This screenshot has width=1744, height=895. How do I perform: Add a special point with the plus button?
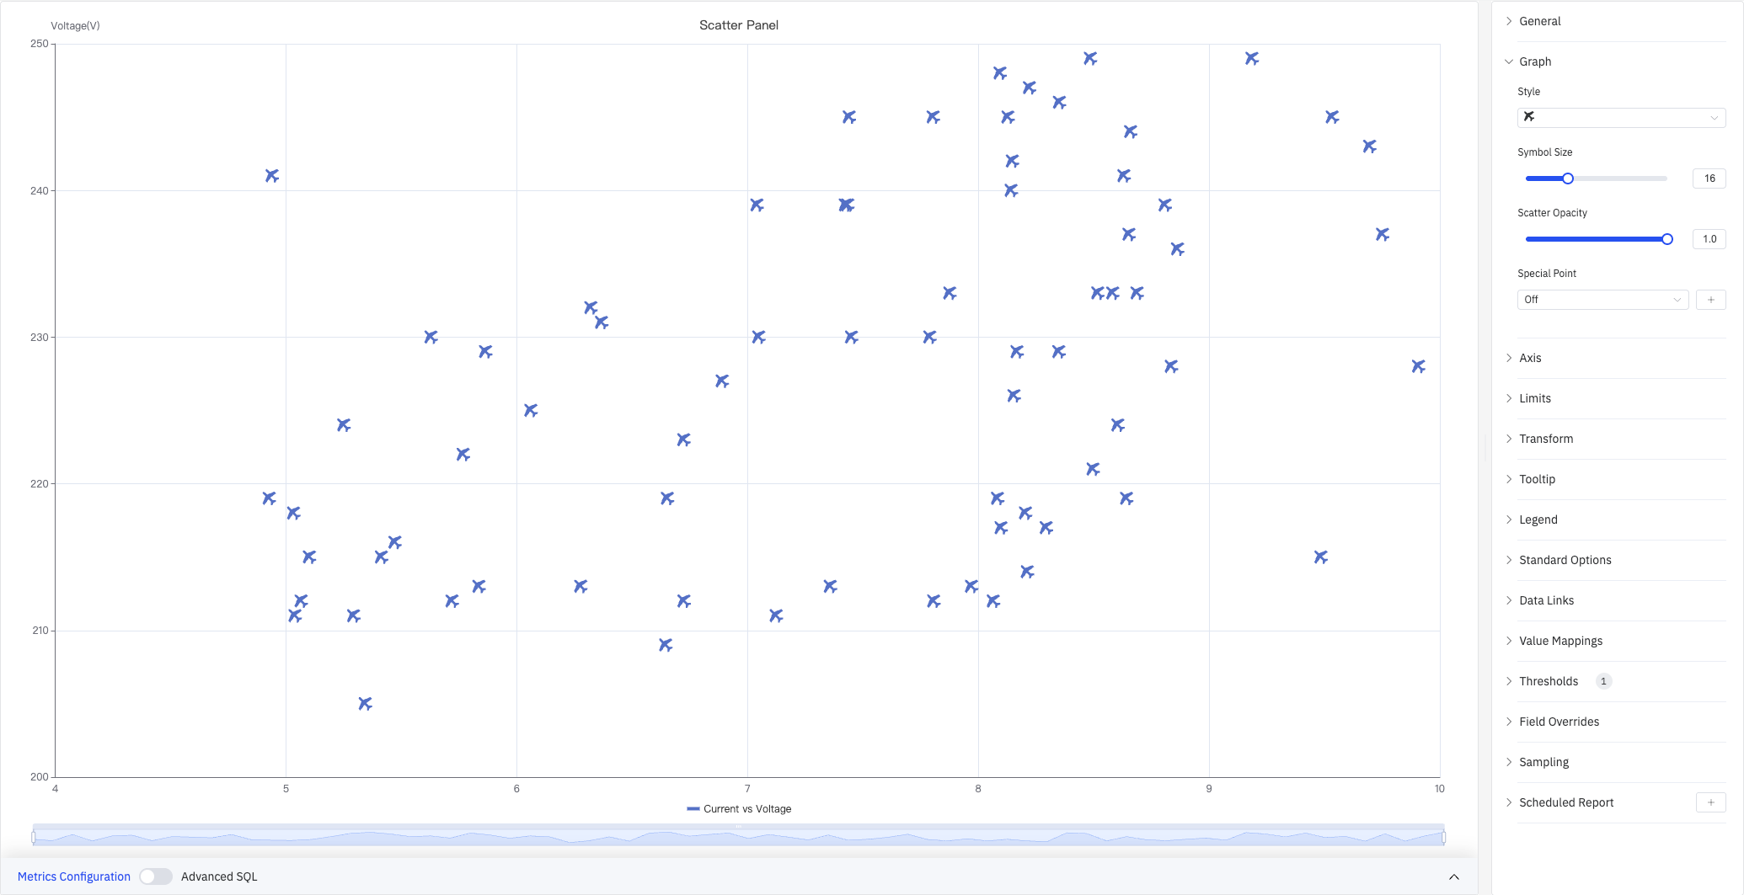[1710, 300]
